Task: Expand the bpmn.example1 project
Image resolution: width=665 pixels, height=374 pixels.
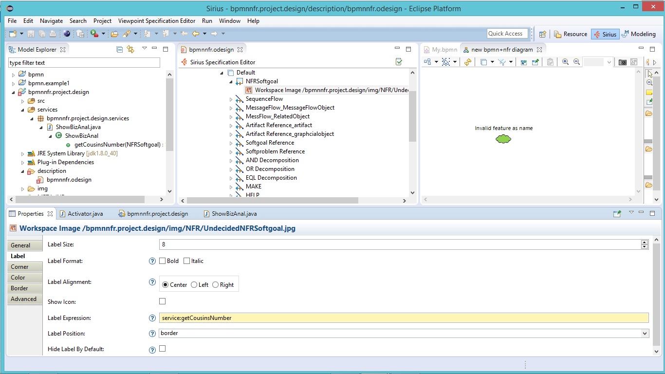Action: [14, 84]
